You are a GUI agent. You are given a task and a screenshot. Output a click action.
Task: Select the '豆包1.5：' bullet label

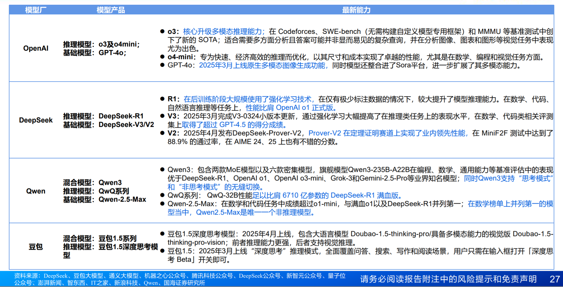click(182, 251)
